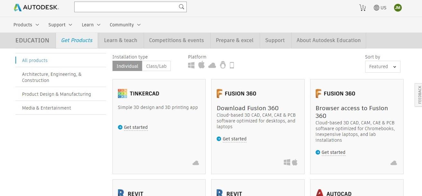The height and width of the screenshot is (196, 422).
Task: Click the globe region selector icon
Action: 376,7
